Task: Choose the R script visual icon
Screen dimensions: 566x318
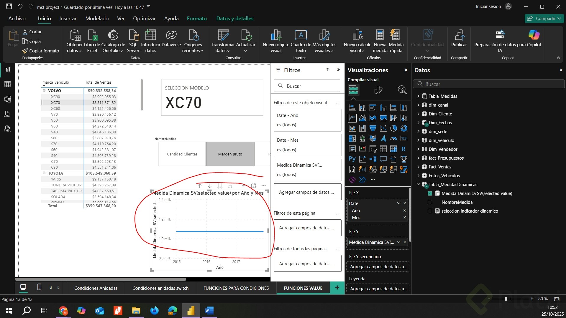Action: (x=404, y=149)
